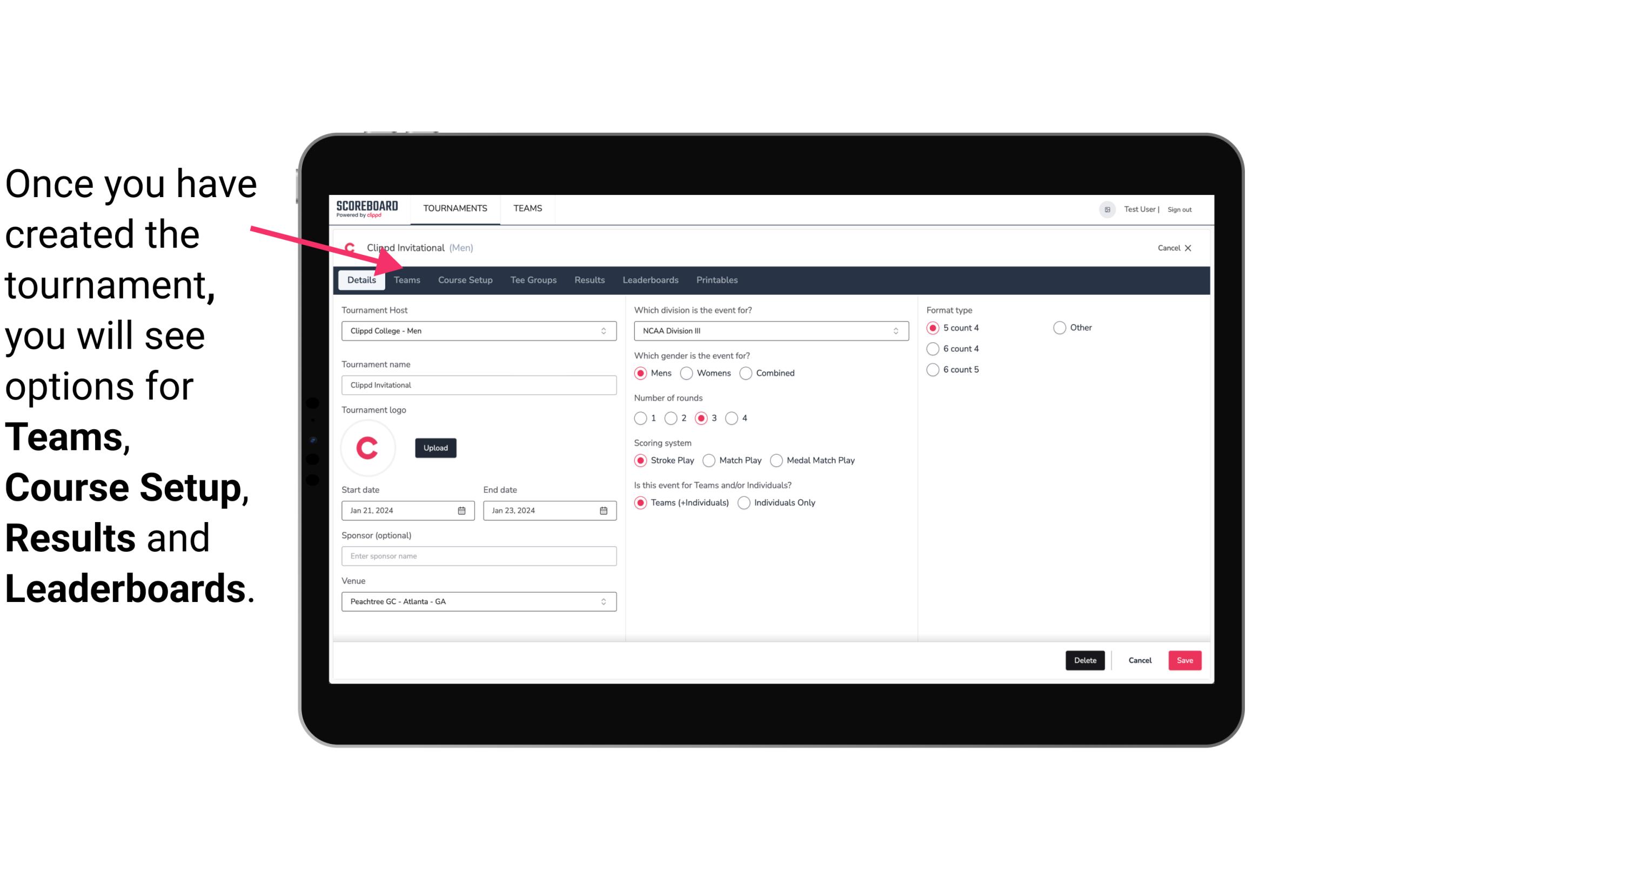Select the Womens gender radio button

(688, 373)
